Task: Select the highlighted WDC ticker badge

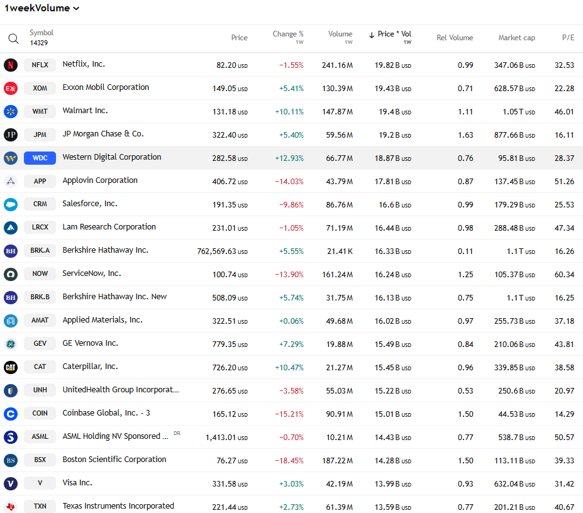Action: point(40,158)
